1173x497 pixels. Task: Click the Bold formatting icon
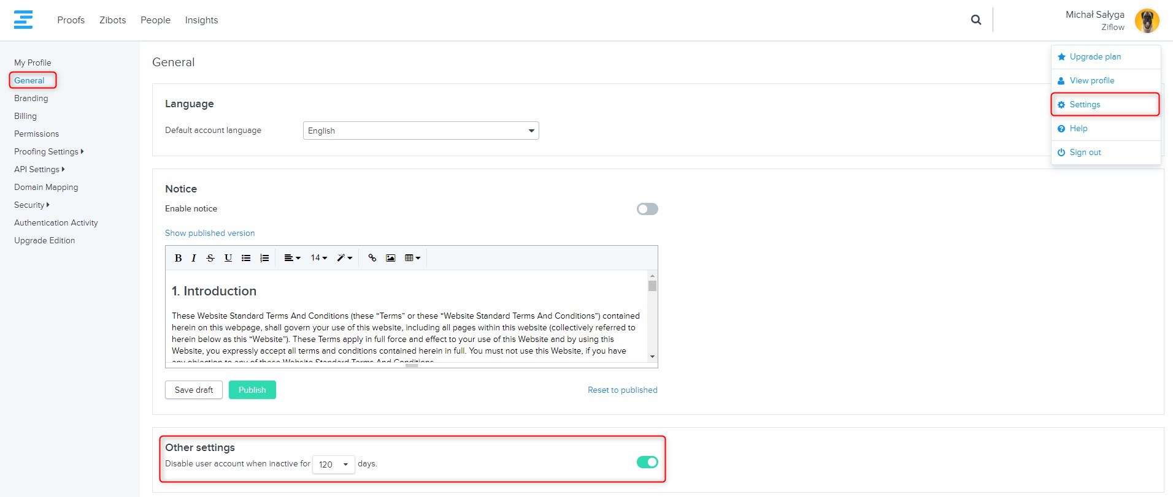(178, 258)
